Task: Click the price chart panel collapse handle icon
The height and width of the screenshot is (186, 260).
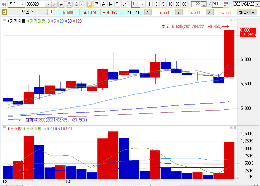Action: [5, 20]
